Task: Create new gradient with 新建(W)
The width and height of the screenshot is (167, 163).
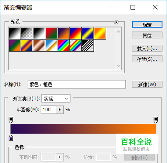Action: pyautogui.click(x=147, y=84)
